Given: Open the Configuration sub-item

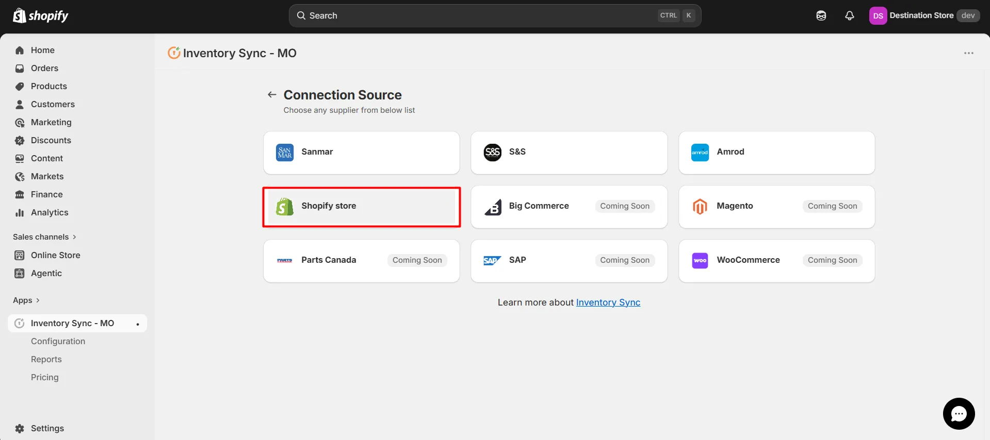Looking at the screenshot, I should point(58,341).
